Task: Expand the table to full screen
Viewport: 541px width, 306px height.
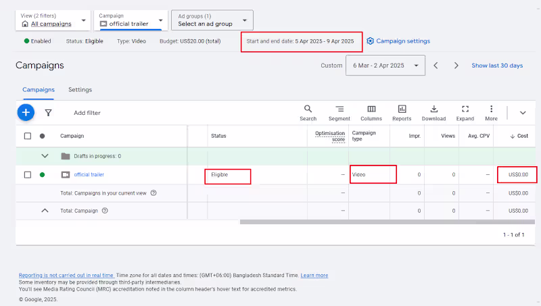Action: (465, 112)
